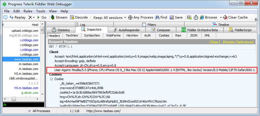Switch to the Timeline tab
This screenshot has width=260, height=116.
[x=220, y=24]
